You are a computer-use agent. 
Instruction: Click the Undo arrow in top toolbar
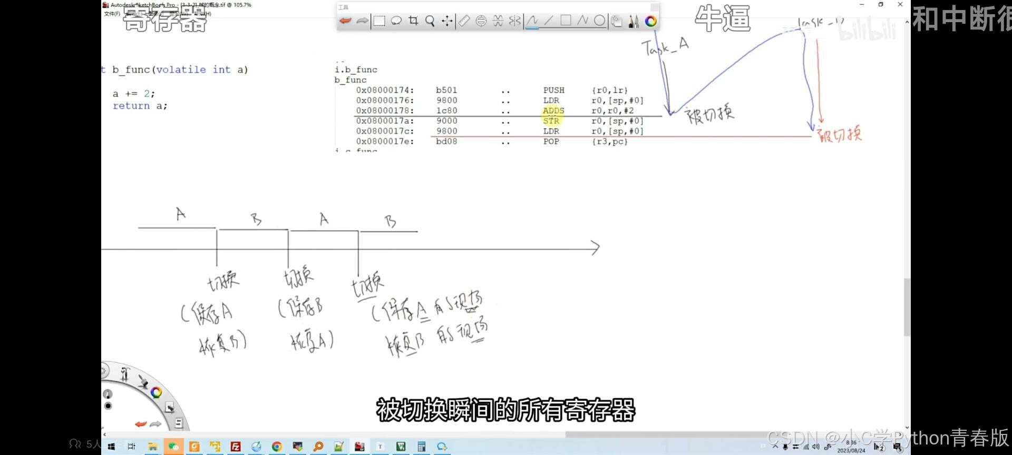point(345,21)
